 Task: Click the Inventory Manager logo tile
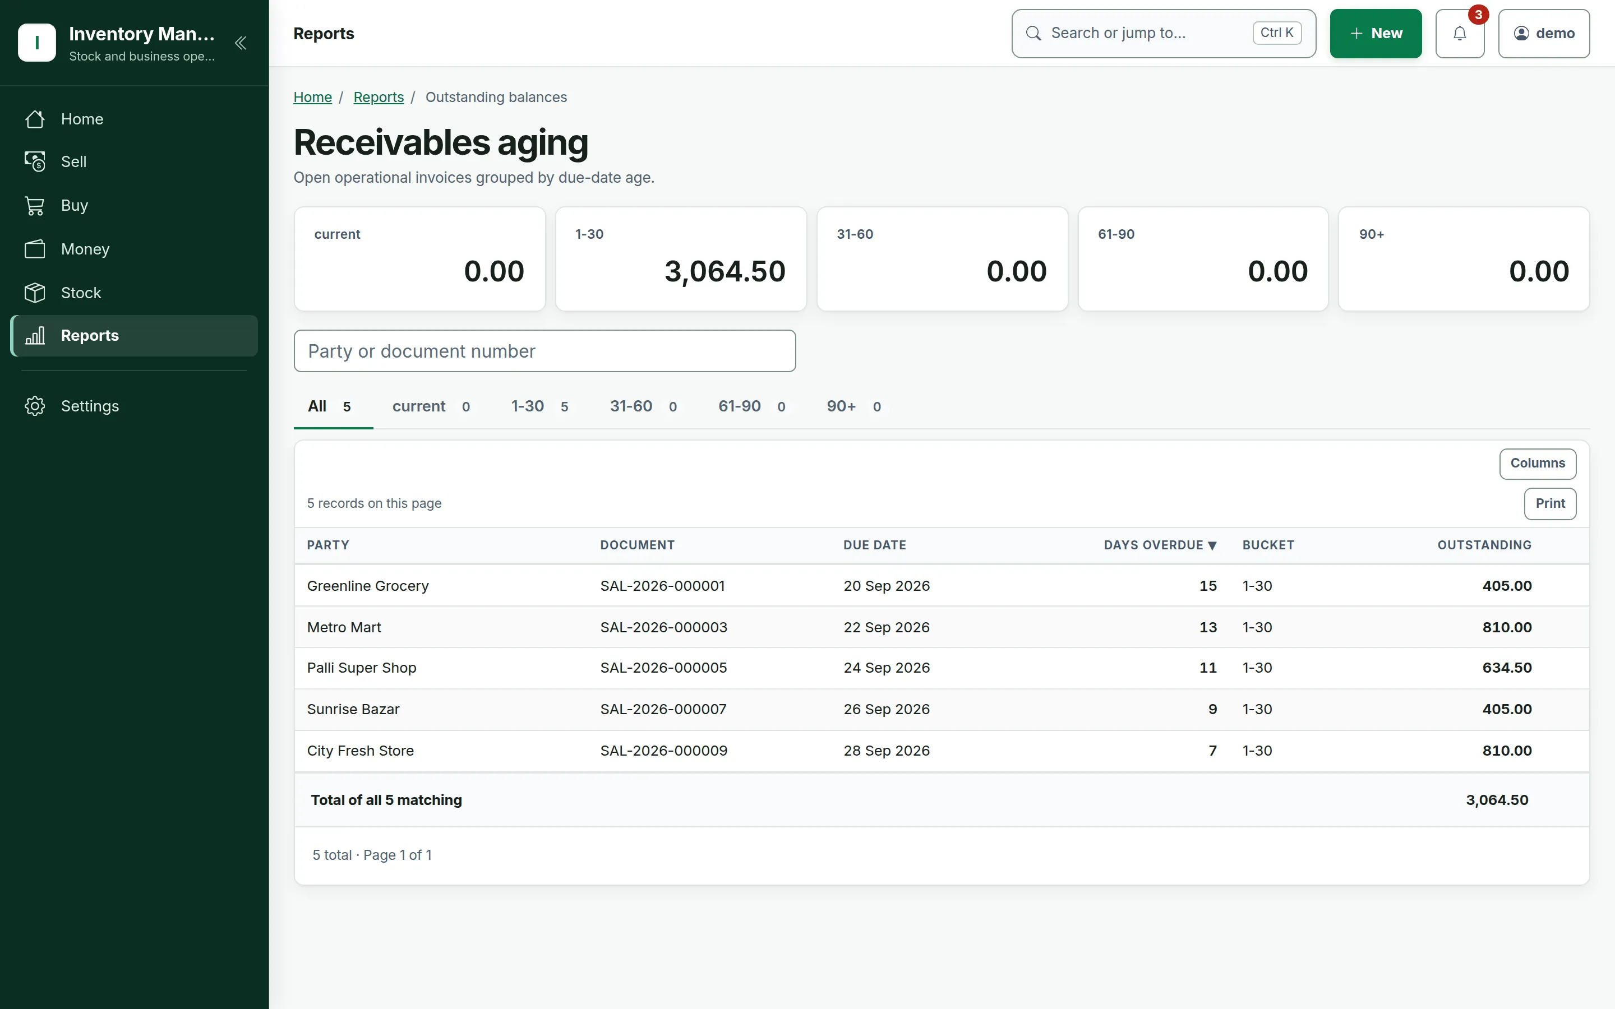(36, 43)
